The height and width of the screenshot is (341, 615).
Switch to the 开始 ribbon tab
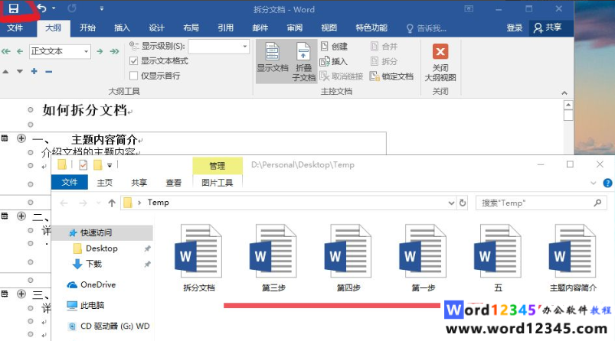tap(87, 28)
